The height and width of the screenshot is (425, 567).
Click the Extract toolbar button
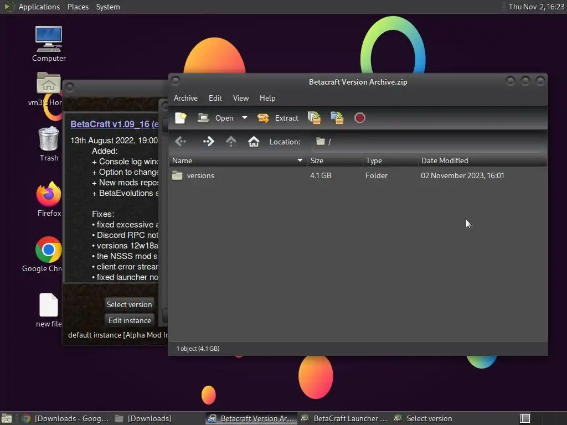[x=278, y=118]
